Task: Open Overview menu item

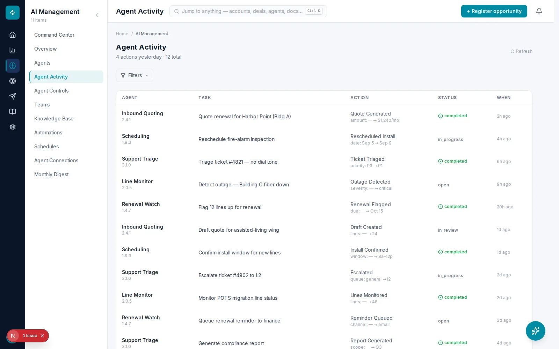Action: click(x=66, y=49)
